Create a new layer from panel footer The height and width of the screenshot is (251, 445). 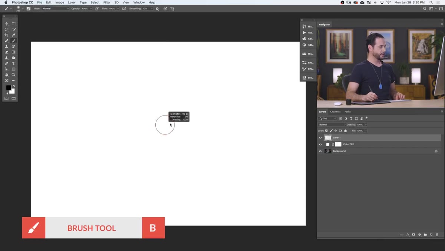click(431, 235)
